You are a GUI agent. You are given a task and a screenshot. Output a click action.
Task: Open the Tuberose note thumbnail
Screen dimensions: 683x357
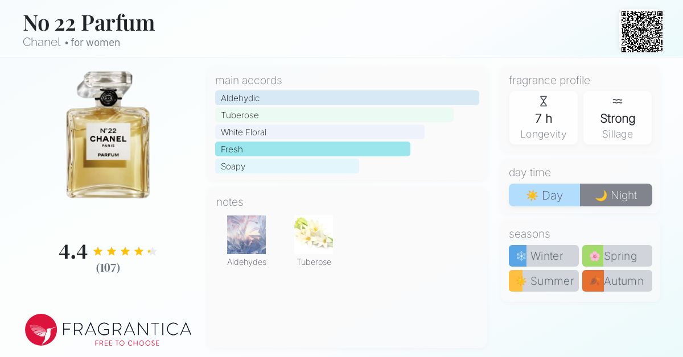(314, 235)
